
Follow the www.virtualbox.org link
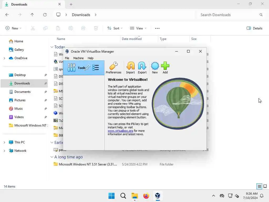[120, 131]
